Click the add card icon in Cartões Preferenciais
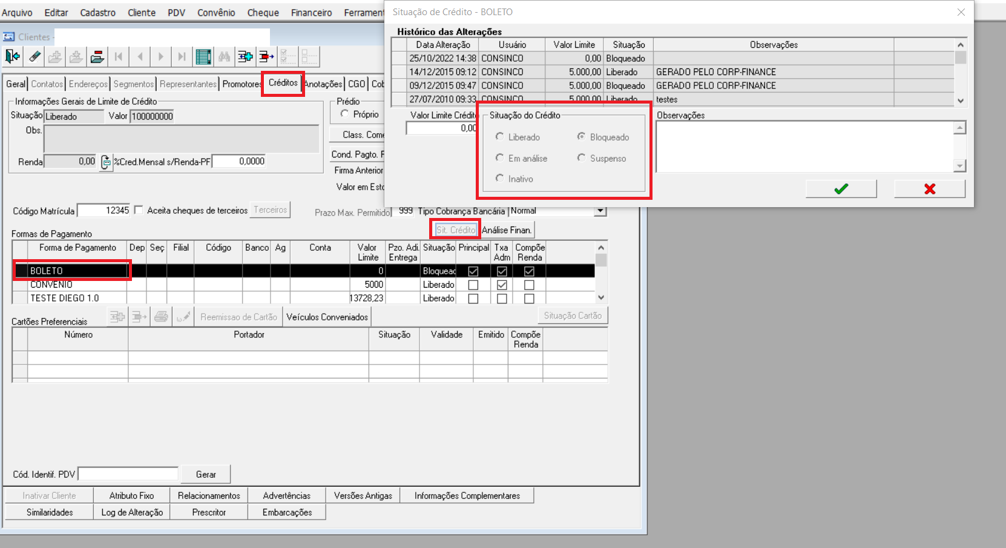The width and height of the screenshot is (1006, 548). coord(117,316)
